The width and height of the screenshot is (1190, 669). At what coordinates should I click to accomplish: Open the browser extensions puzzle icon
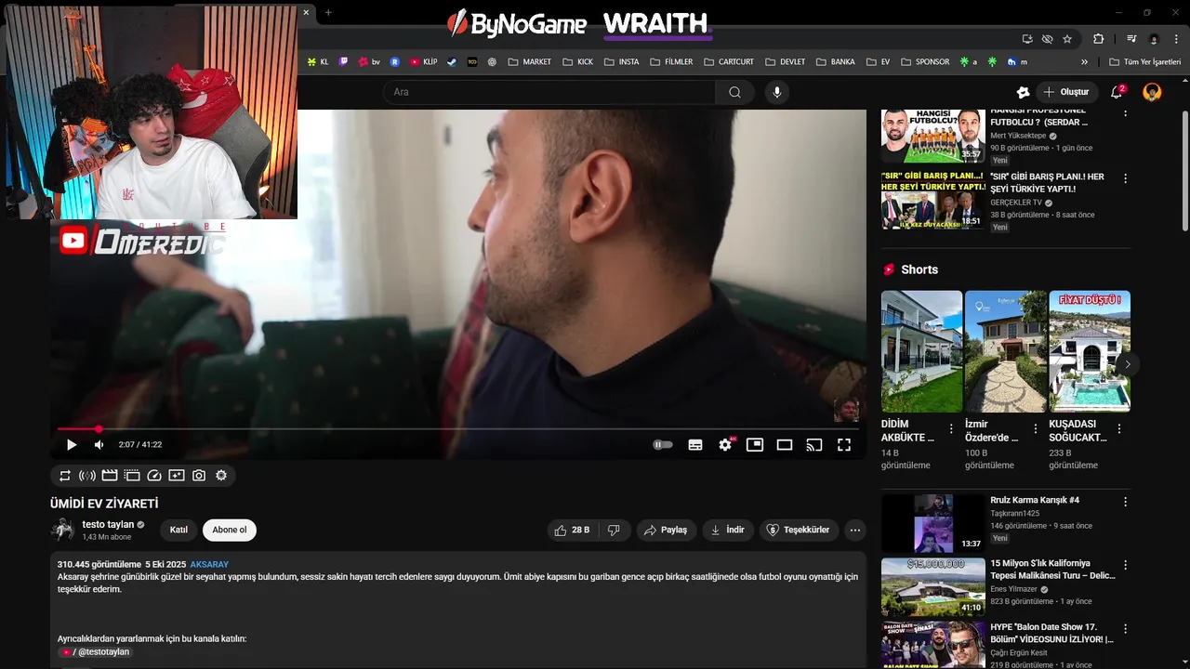(x=1099, y=39)
